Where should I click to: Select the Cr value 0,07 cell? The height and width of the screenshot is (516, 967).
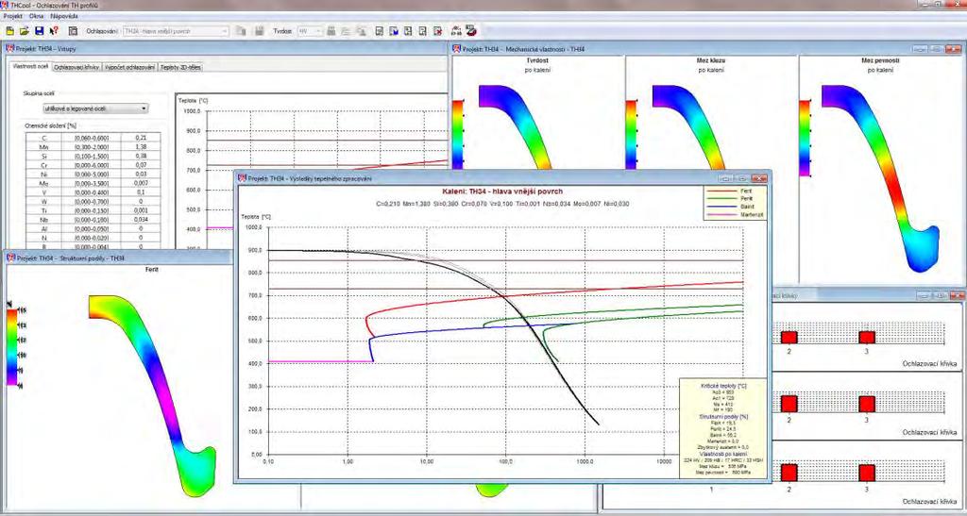coord(141,166)
